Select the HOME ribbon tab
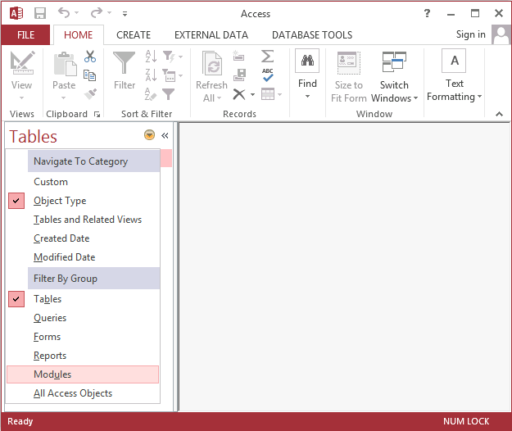The width and height of the screenshot is (512, 431). click(79, 35)
